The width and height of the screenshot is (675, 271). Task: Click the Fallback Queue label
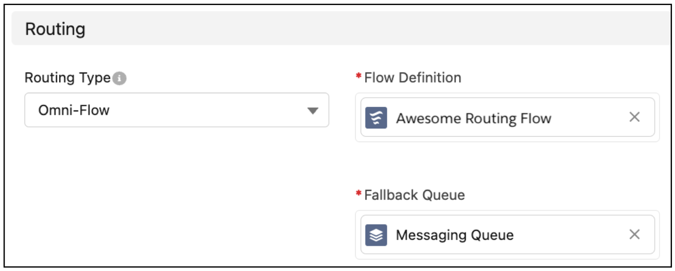point(414,195)
